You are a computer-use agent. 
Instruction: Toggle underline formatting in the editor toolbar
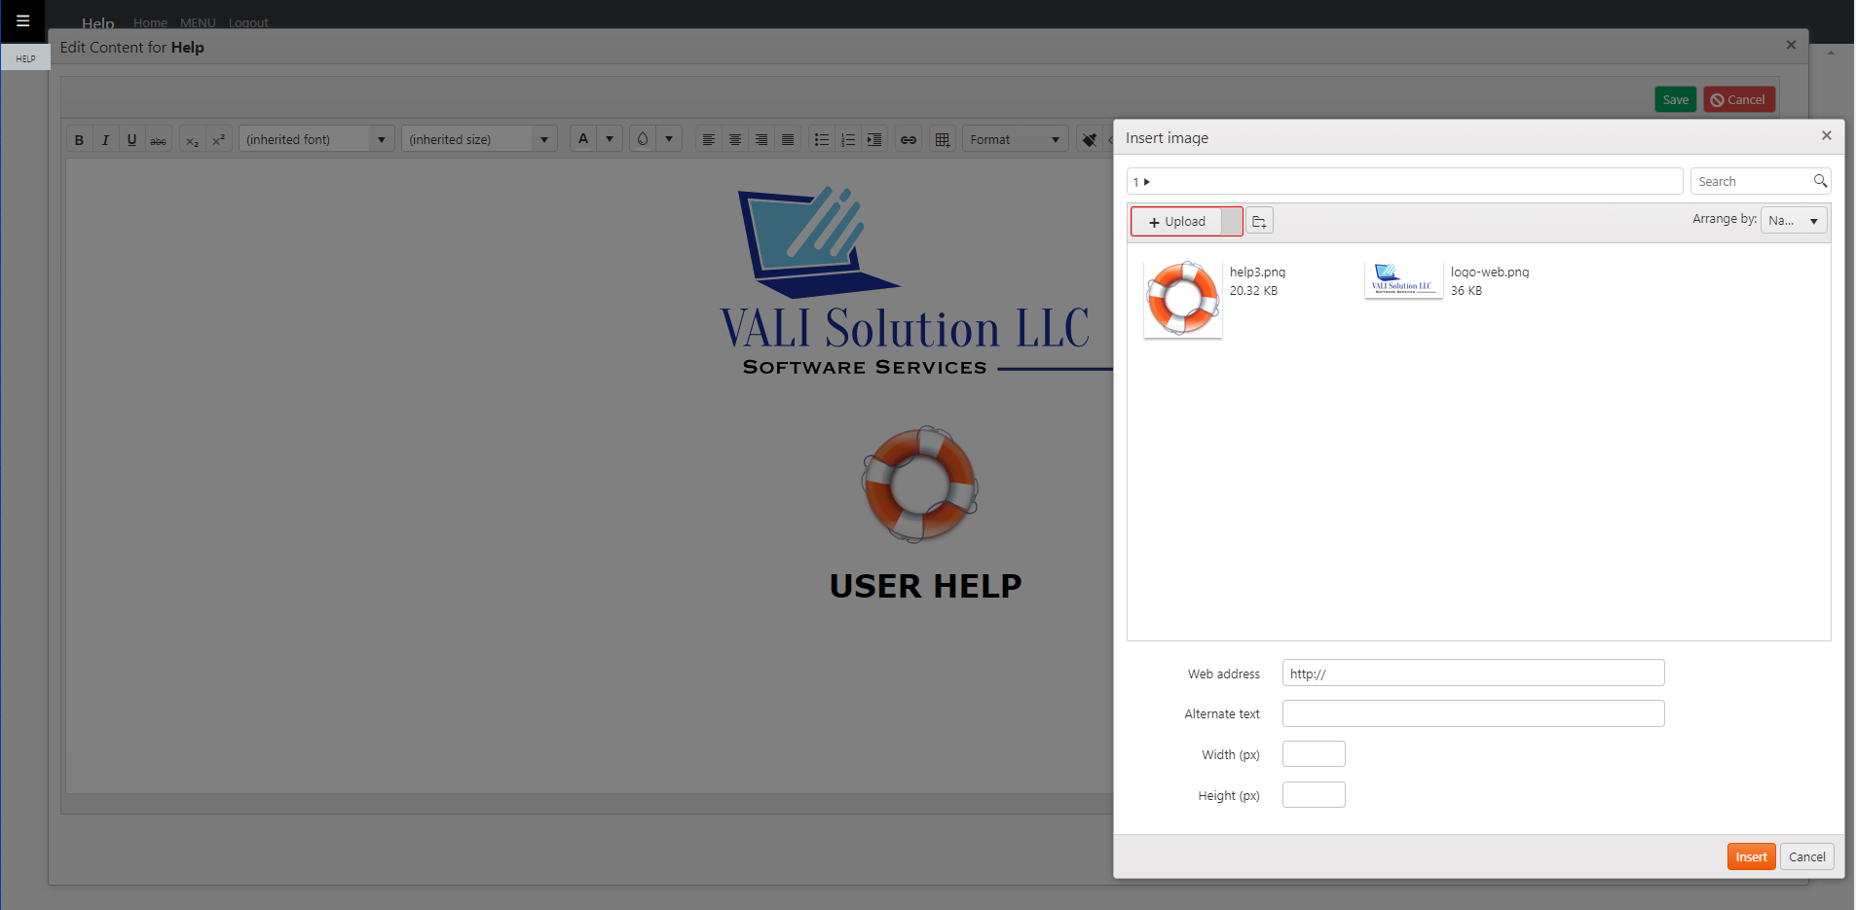[x=132, y=140]
